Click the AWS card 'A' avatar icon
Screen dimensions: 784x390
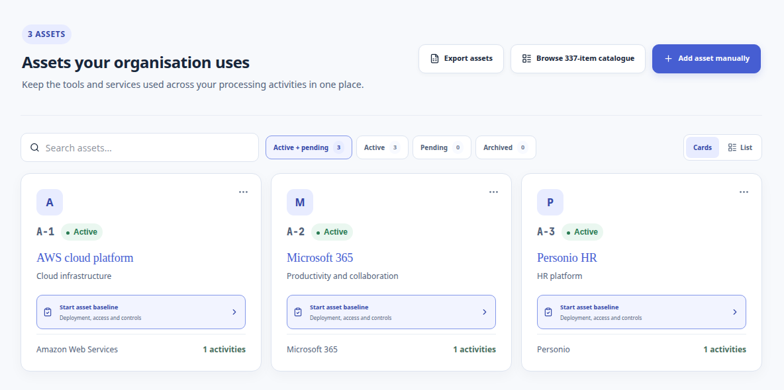coord(50,202)
